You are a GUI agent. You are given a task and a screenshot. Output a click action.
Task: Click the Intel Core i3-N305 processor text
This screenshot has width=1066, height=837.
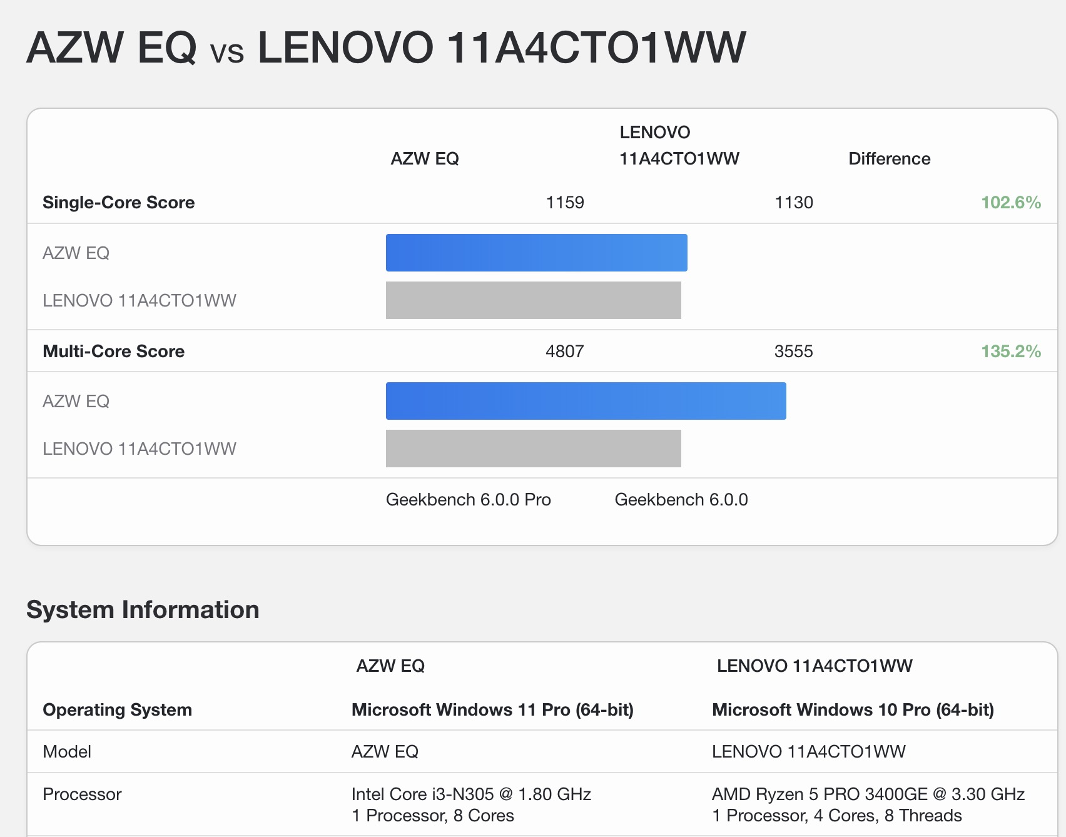(x=471, y=794)
